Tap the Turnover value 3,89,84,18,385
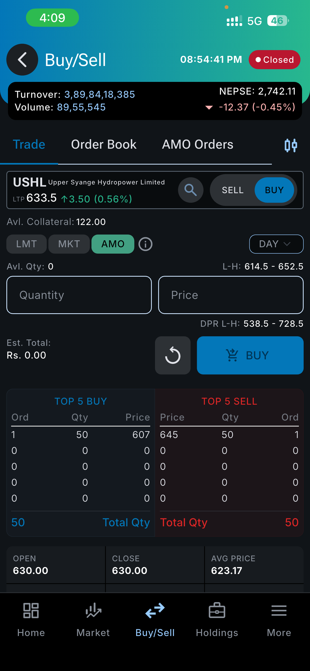Viewport: 310px width, 671px height. tap(100, 94)
